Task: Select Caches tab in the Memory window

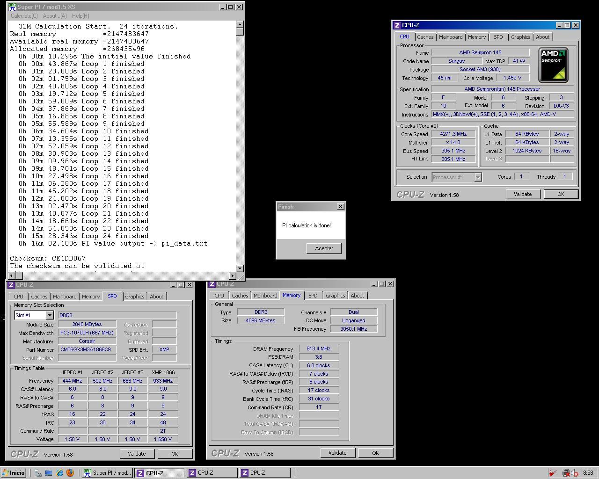Action: [240, 296]
